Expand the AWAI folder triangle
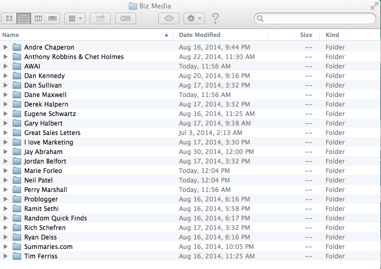 (x=5, y=66)
